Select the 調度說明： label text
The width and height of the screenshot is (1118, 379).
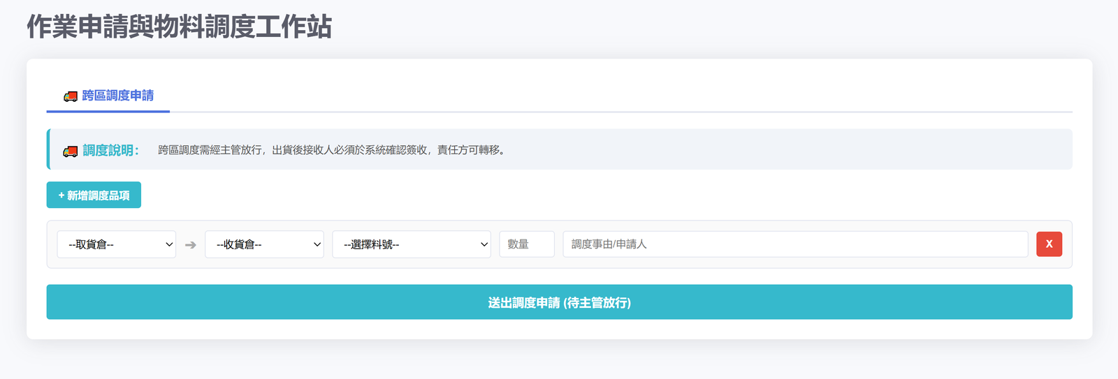(x=111, y=150)
